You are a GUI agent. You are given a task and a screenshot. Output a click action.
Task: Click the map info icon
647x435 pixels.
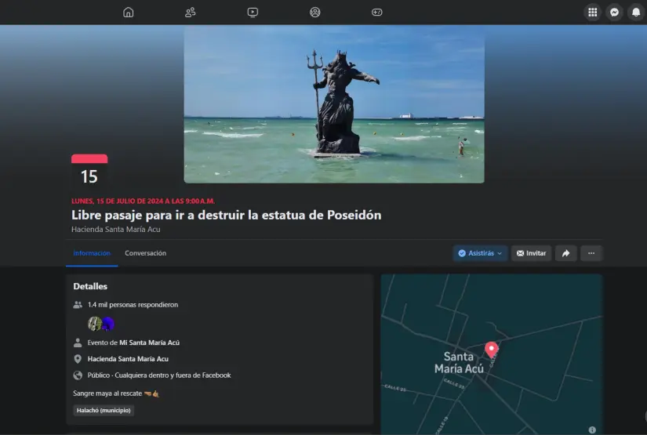pos(592,429)
